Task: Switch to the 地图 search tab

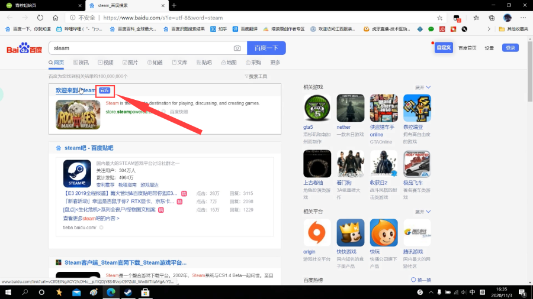Action: [229, 63]
